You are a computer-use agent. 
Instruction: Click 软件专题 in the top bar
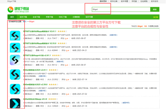coord(125,1)
